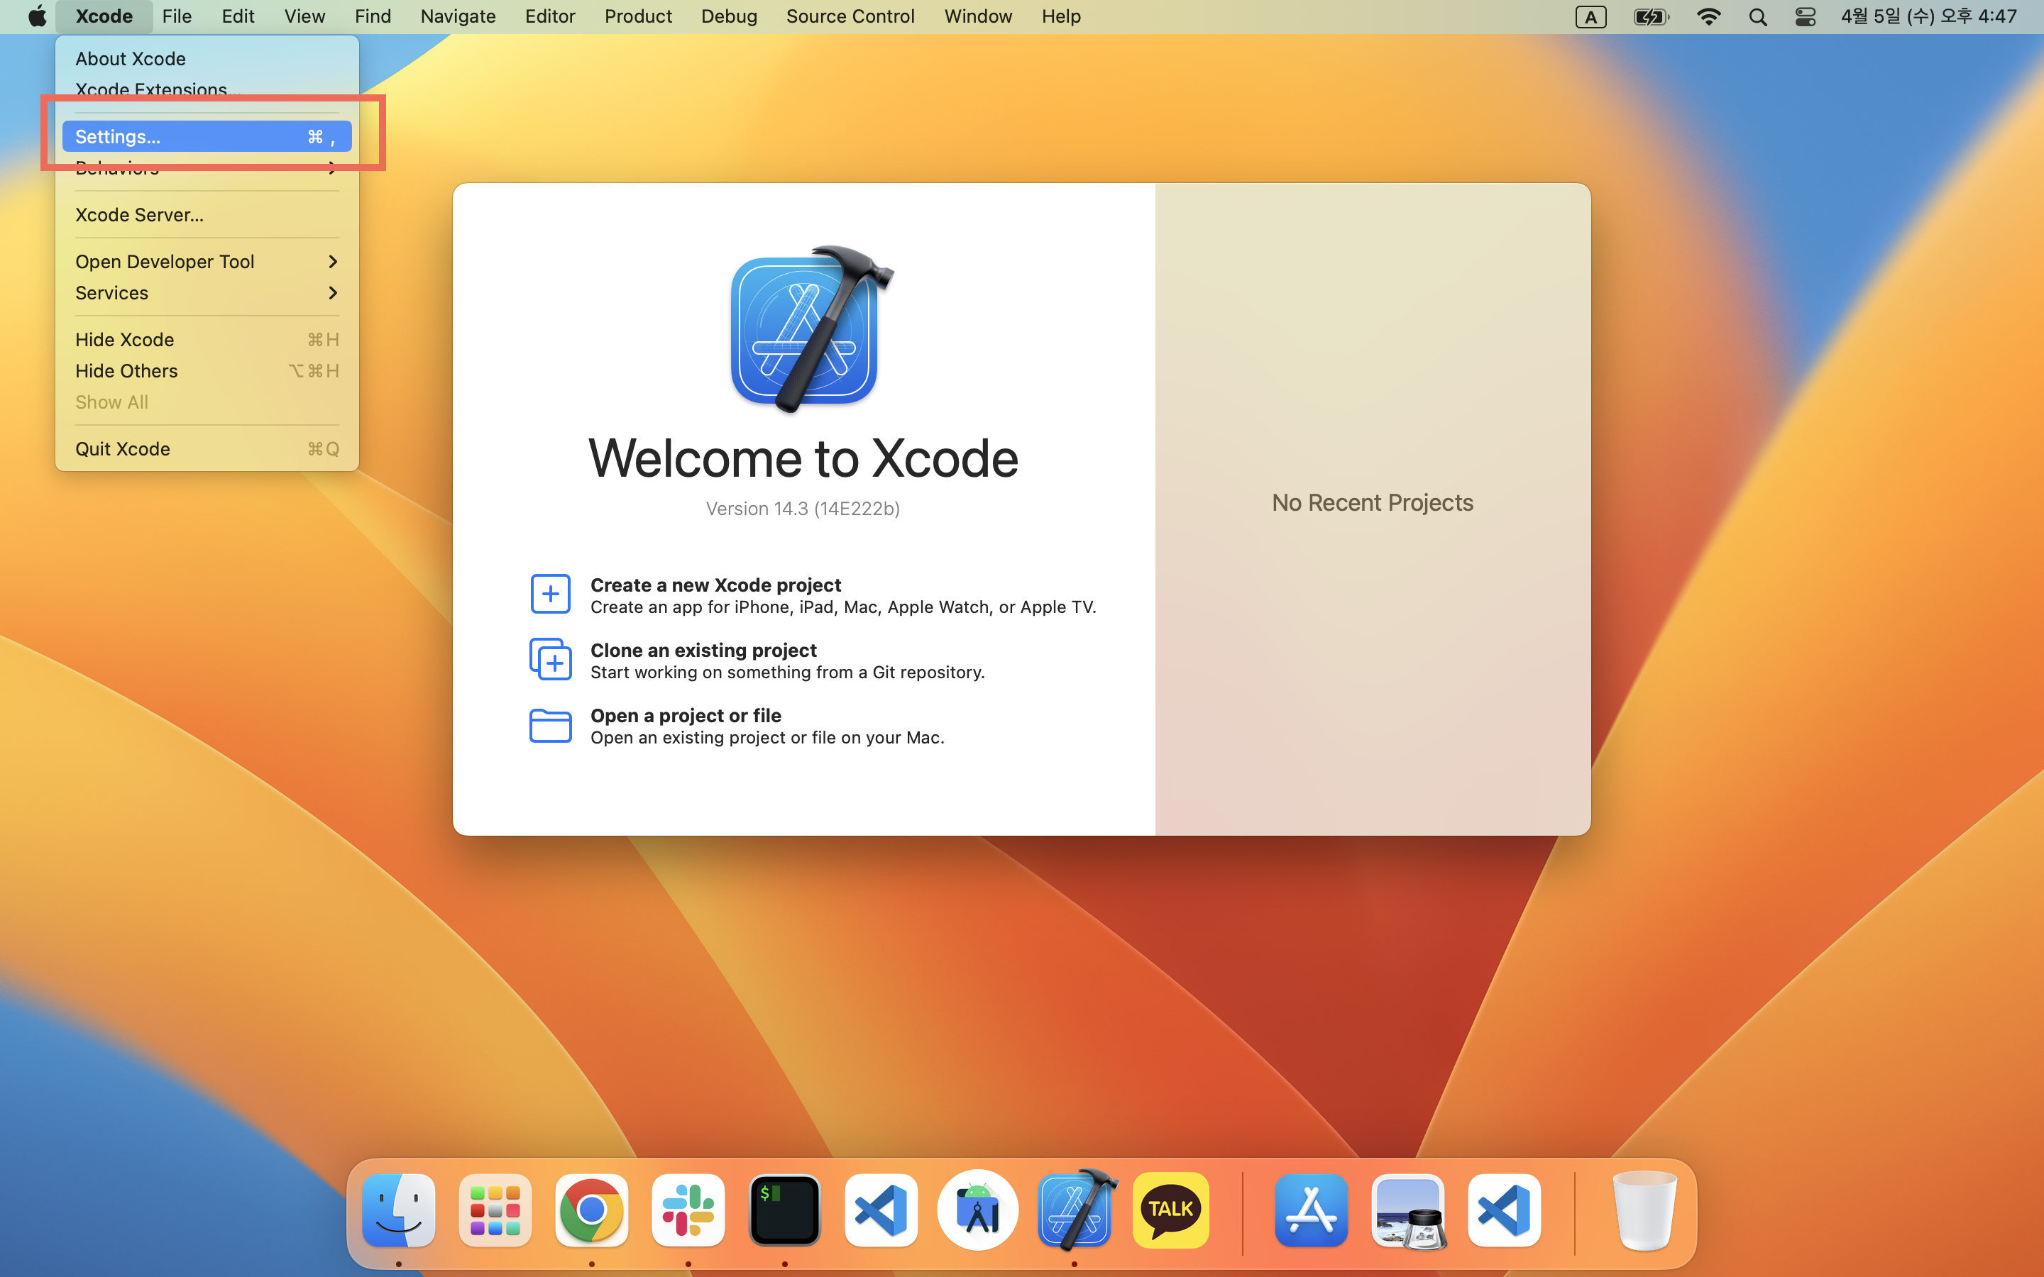
Task: Open Launchpad in the Dock
Action: pos(495,1210)
